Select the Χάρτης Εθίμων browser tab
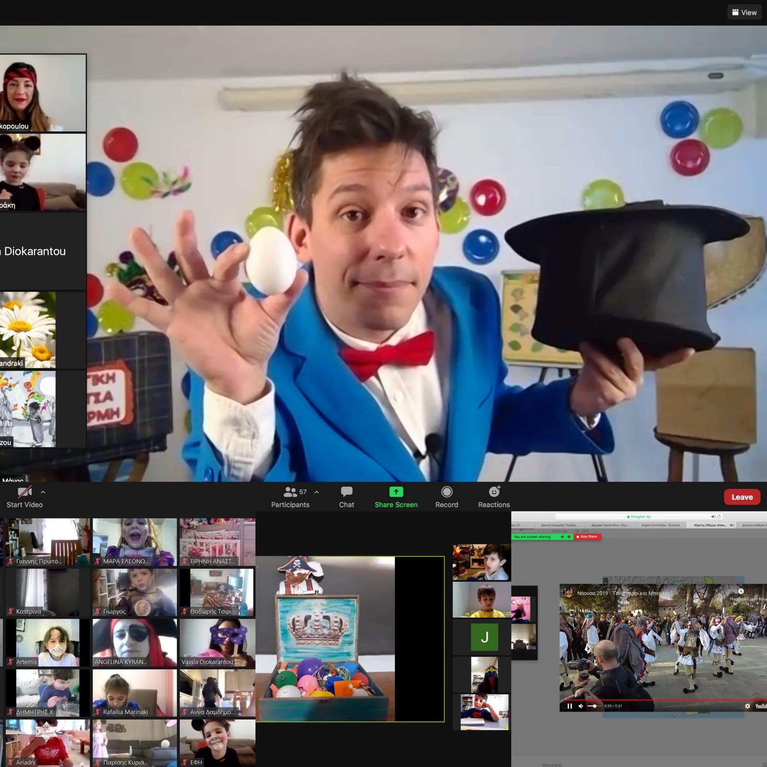The width and height of the screenshot is (767, 767). point(710,525)
